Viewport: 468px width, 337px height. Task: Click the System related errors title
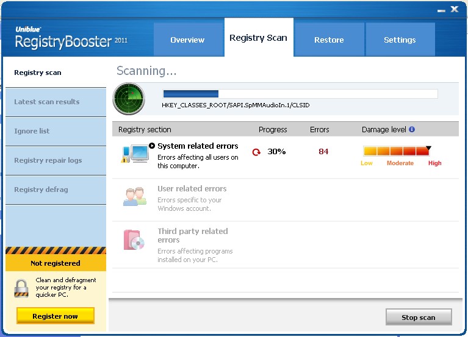pyautogui.click(x=198, y=146)
